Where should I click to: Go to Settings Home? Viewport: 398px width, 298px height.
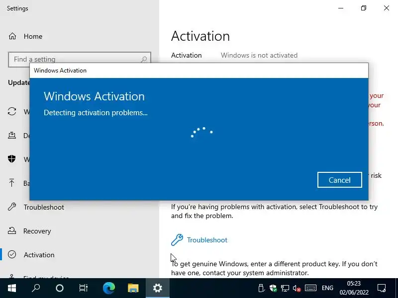pos(33,36)
